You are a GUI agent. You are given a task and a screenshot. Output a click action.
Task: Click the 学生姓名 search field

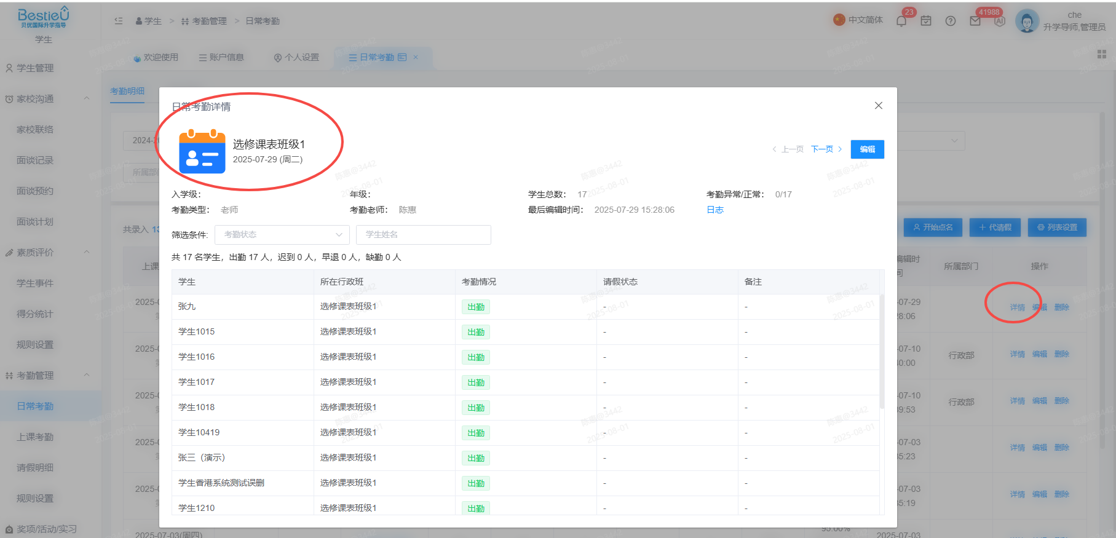tap(424, 235)
